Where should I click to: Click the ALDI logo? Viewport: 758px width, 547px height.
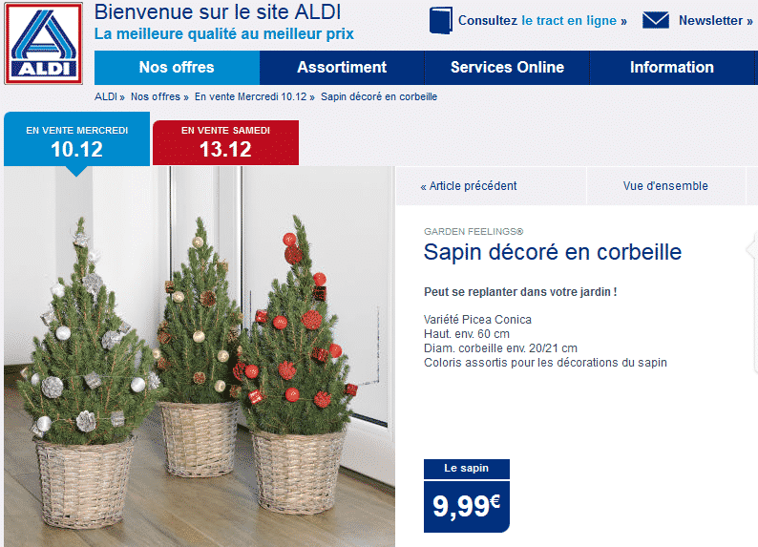coord(44,44)
